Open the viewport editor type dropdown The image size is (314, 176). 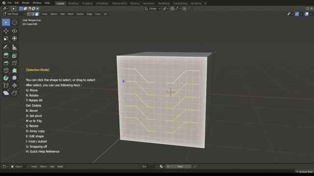(x=5, y=9)
